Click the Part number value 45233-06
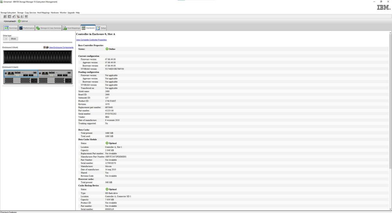Image resolution: width=392 pixels, height=213 pixels. [x=109, y=111]
